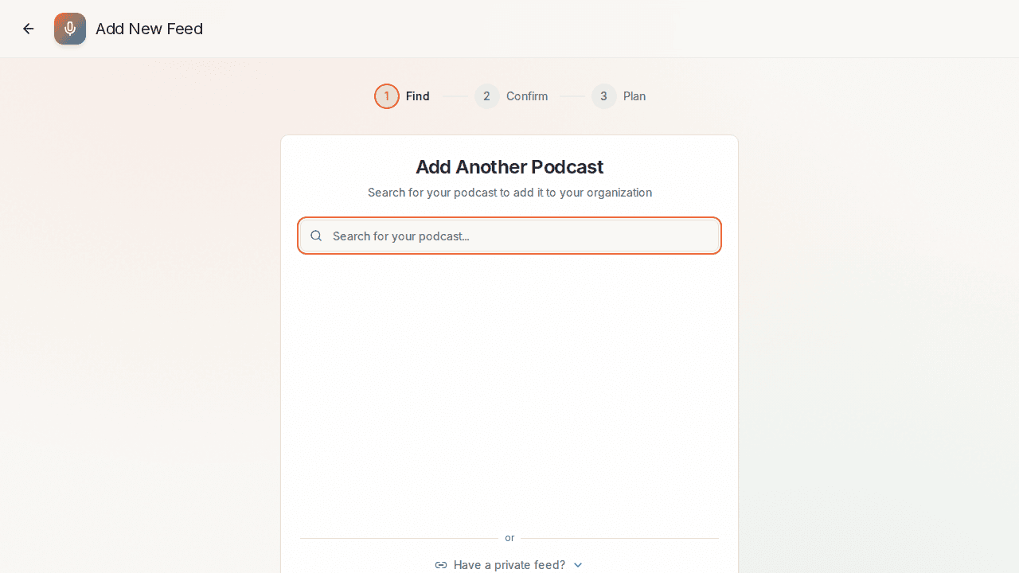The image size is (1019, 573).
Task: Click the stepper progress line between Find and Confirm
Action: (x=455, y=95)
